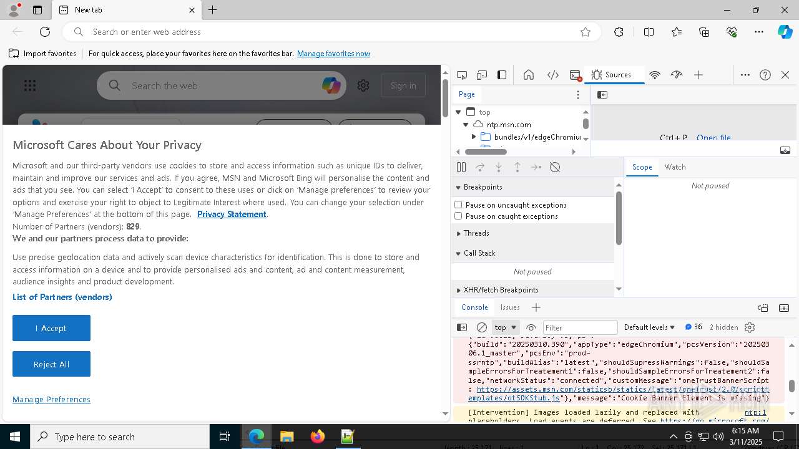Open the Performance tool gauge icon
Image resolution: width=799 pixels, height=449 pixels.
pos(677,75)
